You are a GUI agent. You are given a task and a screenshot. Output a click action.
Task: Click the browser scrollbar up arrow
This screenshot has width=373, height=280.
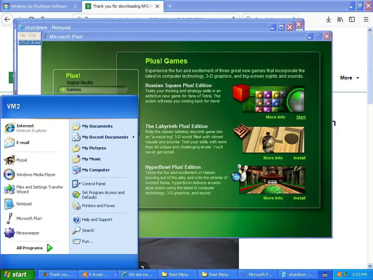tap(370, 30)
